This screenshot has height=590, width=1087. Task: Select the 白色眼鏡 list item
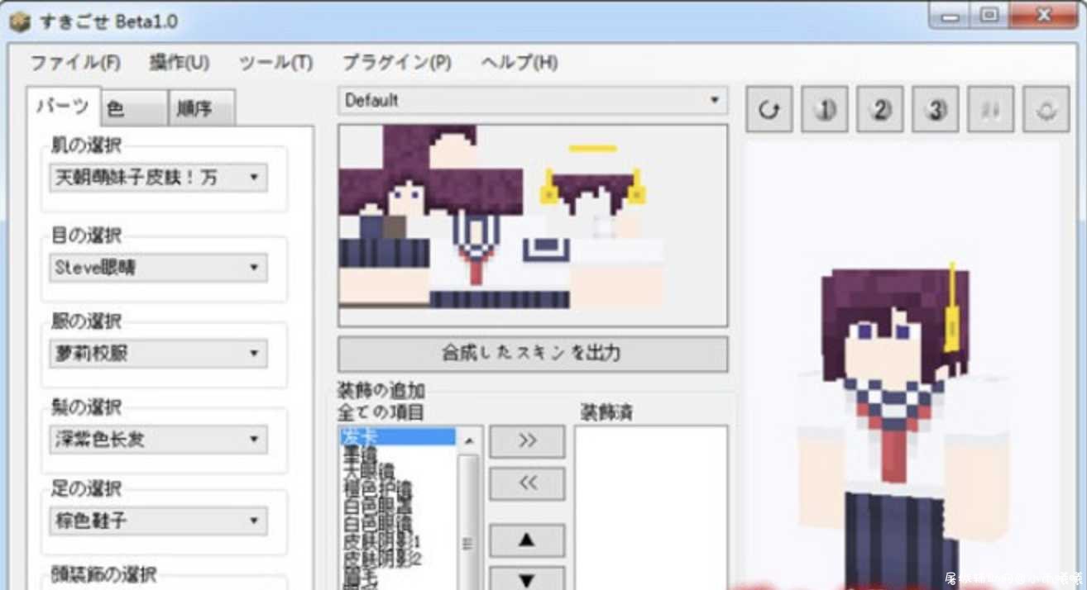click(376, 525)
